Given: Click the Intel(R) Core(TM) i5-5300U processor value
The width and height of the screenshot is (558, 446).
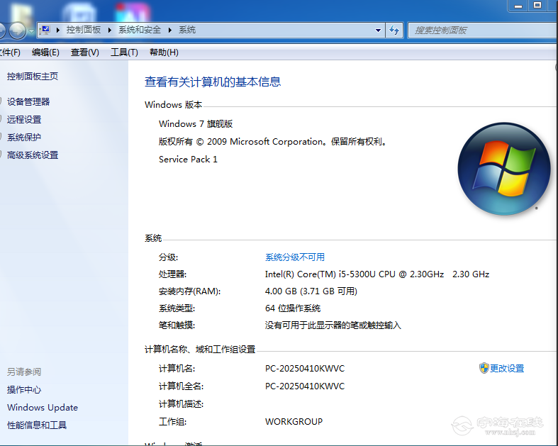Looking at the screenshot, I should click(x=377, y=274).
